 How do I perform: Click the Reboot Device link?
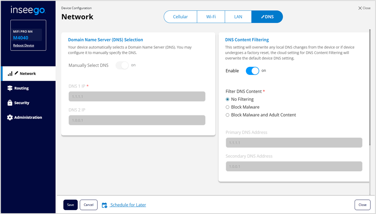(23, 45)
